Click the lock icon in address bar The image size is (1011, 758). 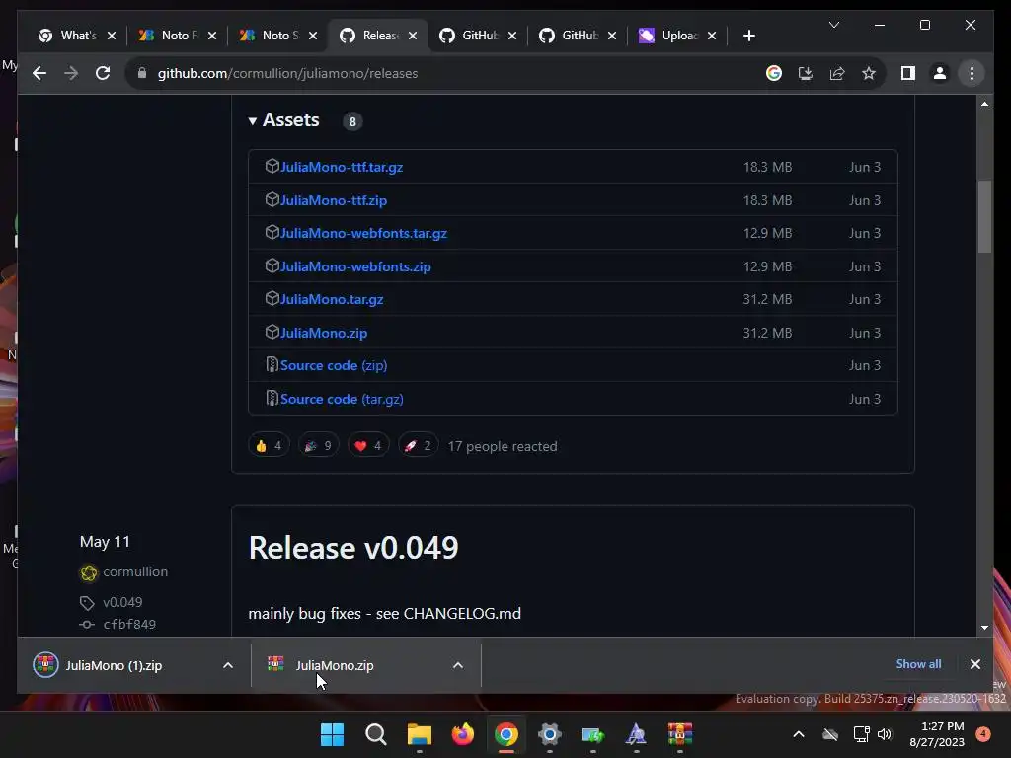[x=142, y=73]
